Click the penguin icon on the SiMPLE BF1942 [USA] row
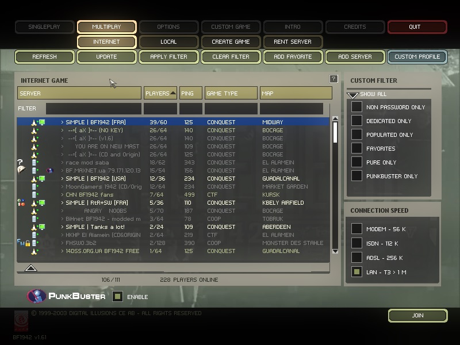The height and width of the screenshot is (345, 460). 34,179
